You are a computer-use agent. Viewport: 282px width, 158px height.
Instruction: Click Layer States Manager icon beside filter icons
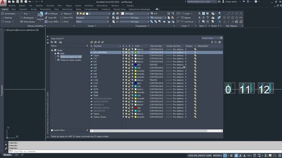(x=60, y=42)
